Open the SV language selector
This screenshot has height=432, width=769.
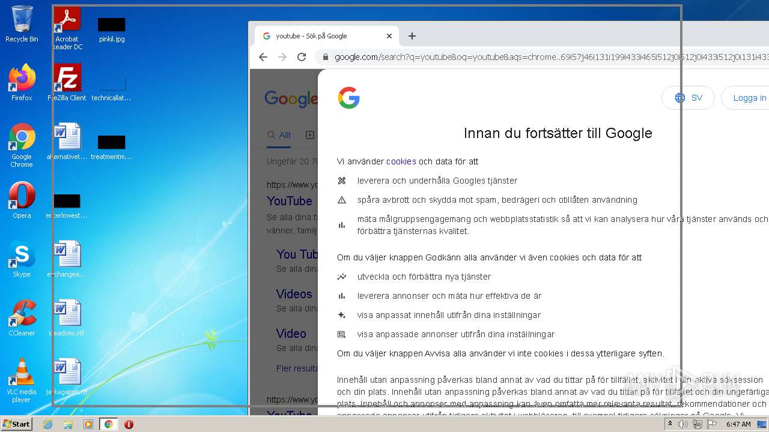click(688, 98)
